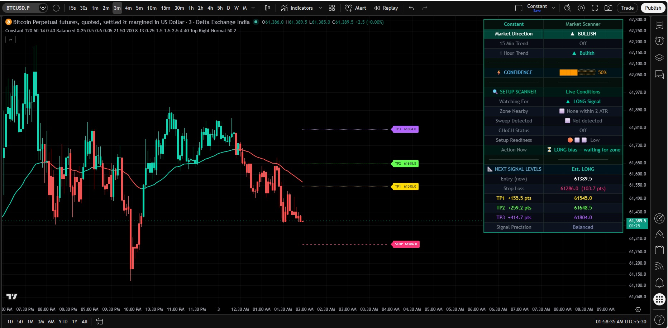Expand the Indicators favorites dropdown arrow
The image size is (668, 328).
click(321, 8)
